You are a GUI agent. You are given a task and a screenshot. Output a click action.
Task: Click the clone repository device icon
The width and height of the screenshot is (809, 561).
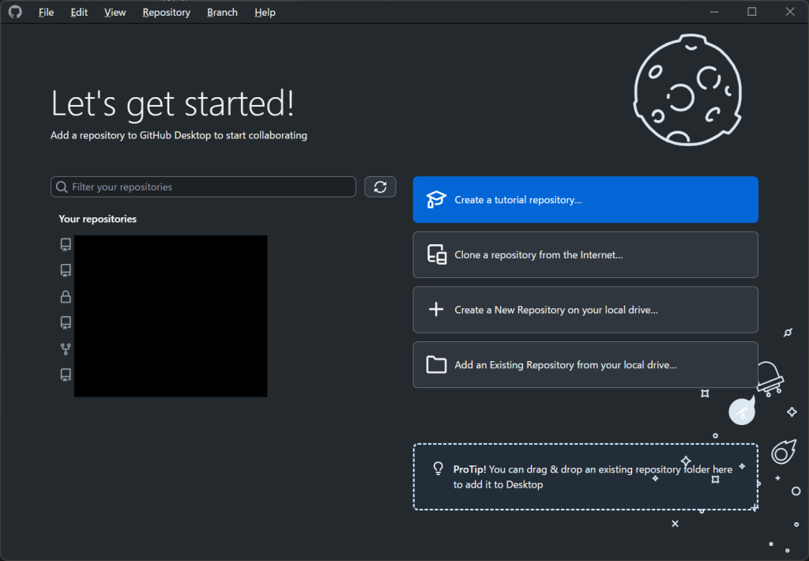[x=436, y=255]
